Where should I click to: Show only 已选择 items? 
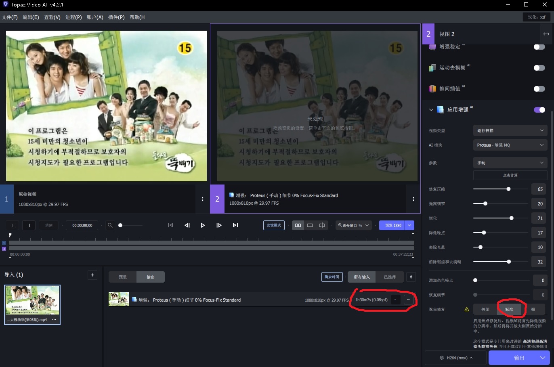tap(390, 277)
